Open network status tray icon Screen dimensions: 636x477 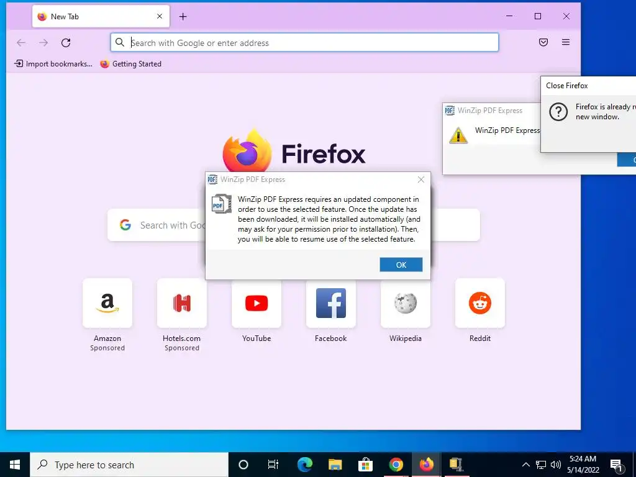(x=541, y=465)
